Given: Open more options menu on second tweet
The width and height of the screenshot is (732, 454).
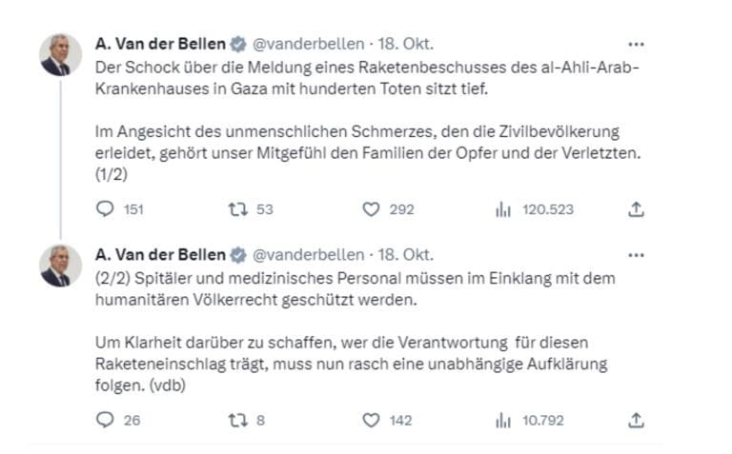Looking at the screenshot, I should [636, 255].
